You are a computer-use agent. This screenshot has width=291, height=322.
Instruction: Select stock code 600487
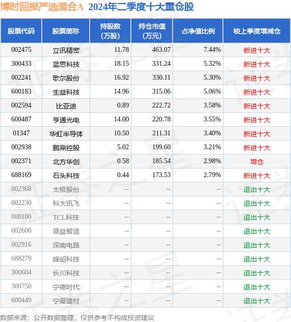click(x=22, y=119)
